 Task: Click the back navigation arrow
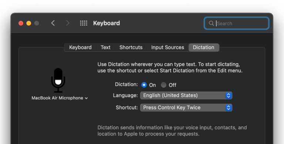coord(53,23)
